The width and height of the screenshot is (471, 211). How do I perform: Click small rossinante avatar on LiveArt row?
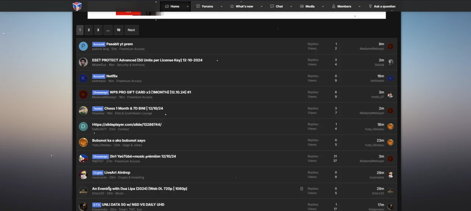coord(390,175)
